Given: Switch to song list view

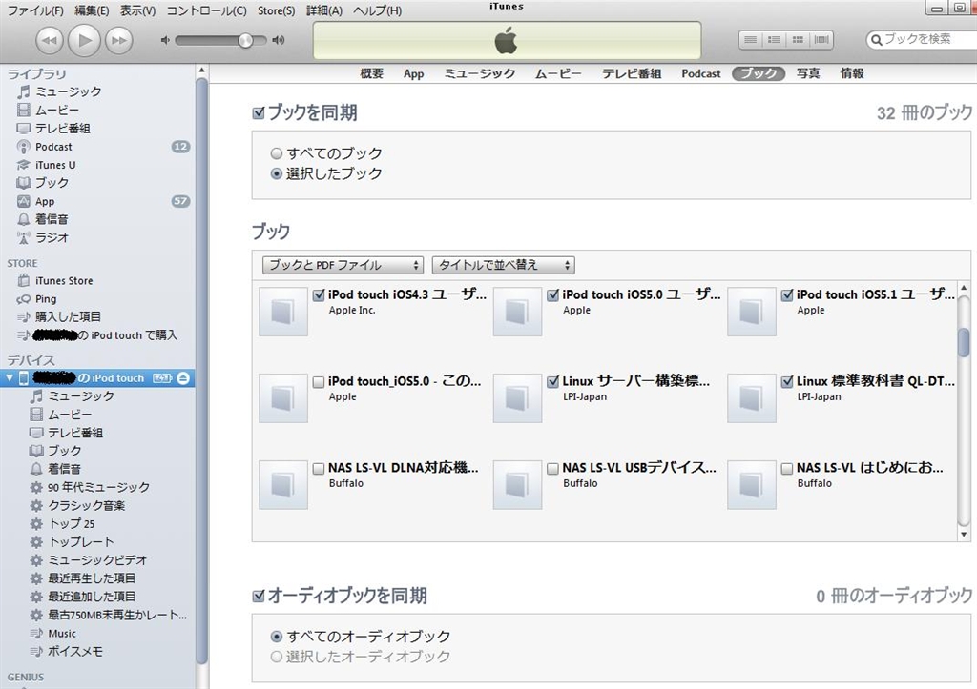Looking at the screenshot, I should tap(750, 40).
